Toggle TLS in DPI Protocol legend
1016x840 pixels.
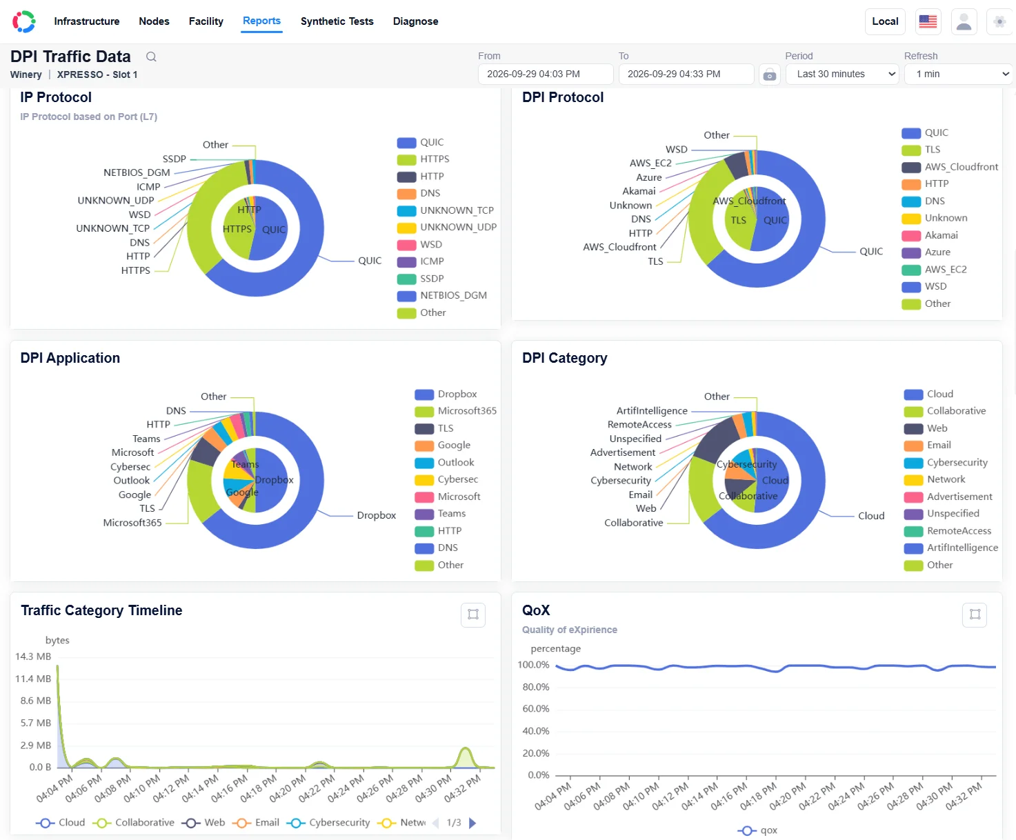point(922,150)
